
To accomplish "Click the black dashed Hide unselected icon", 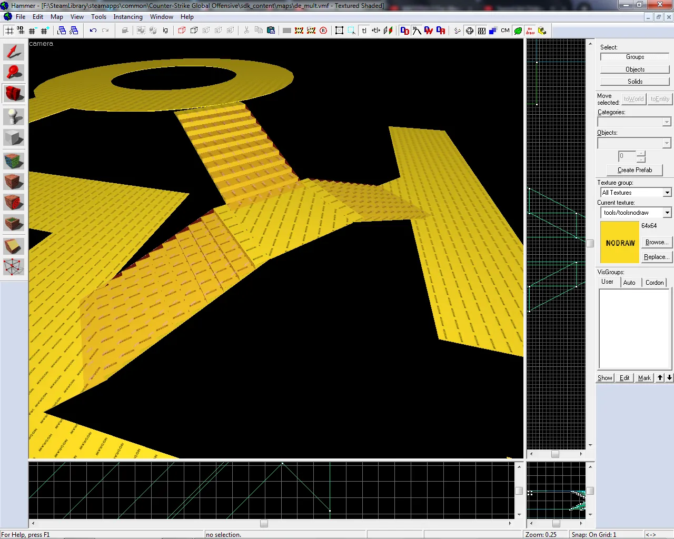I will pos(194,31).
